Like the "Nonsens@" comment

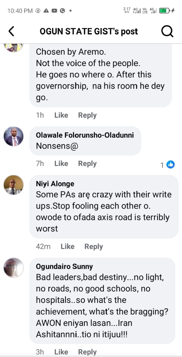[61, 164]
